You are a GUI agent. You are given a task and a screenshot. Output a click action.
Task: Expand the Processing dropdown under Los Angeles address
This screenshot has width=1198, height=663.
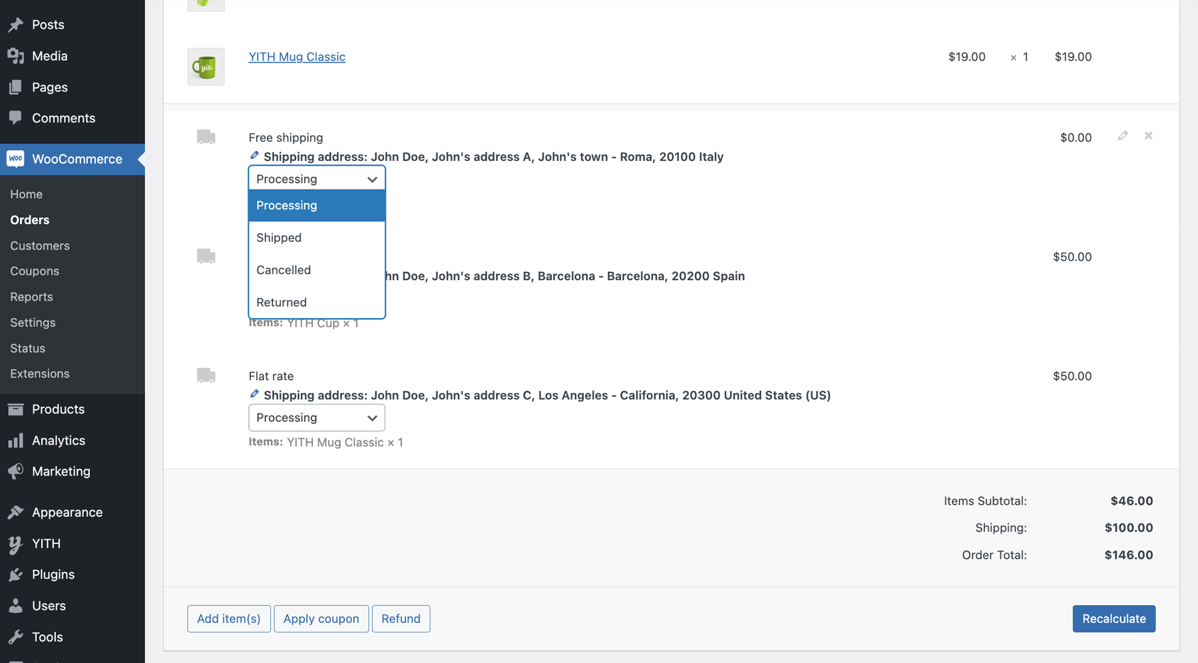tap(316, 418)
